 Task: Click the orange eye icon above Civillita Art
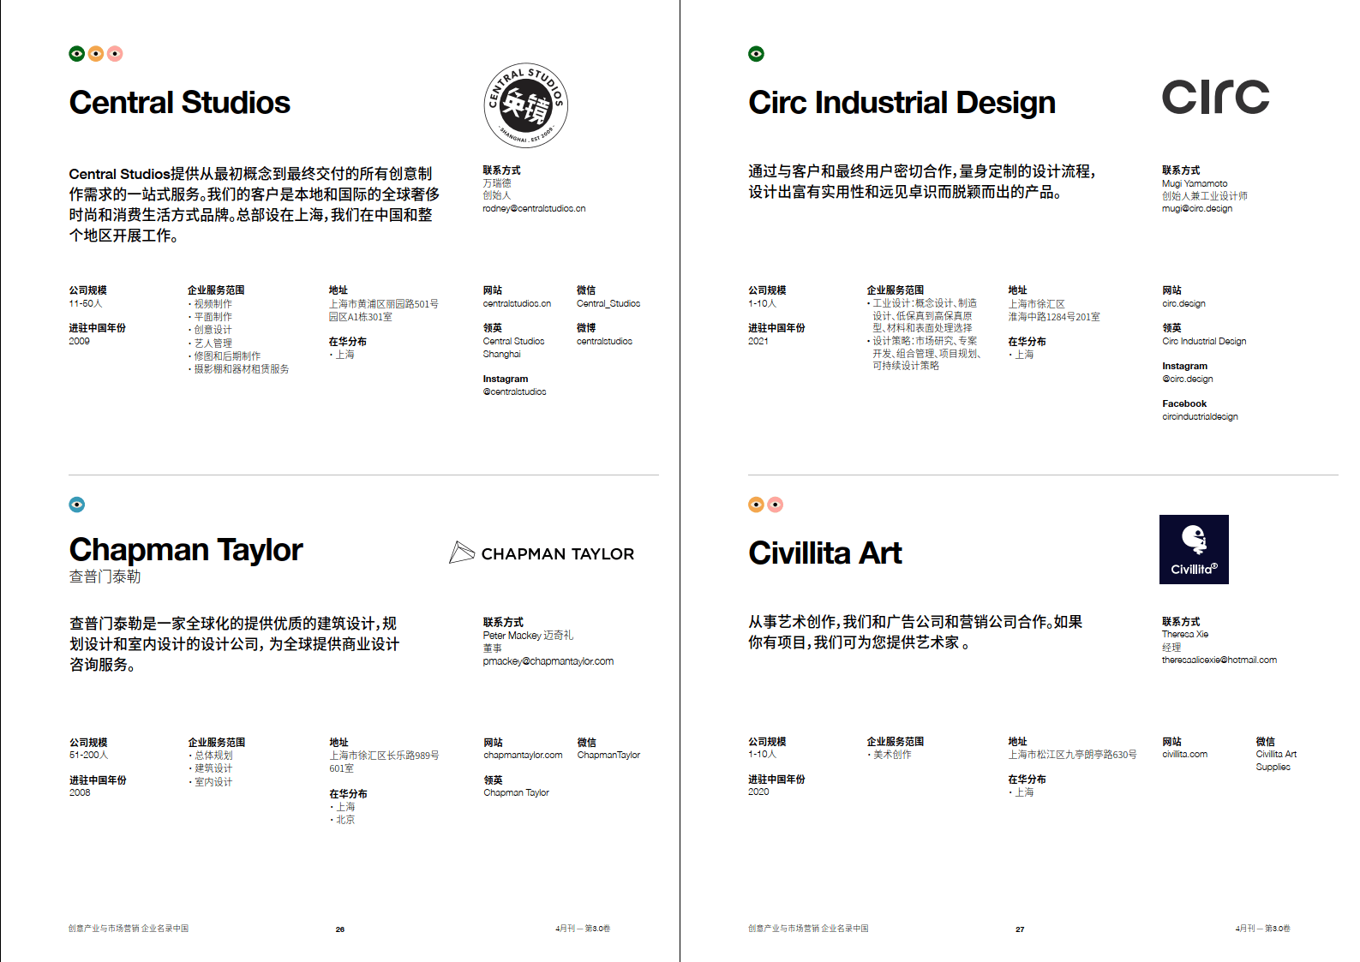(x=756, y=505)
